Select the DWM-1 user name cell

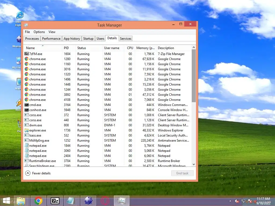pos(110,125)
